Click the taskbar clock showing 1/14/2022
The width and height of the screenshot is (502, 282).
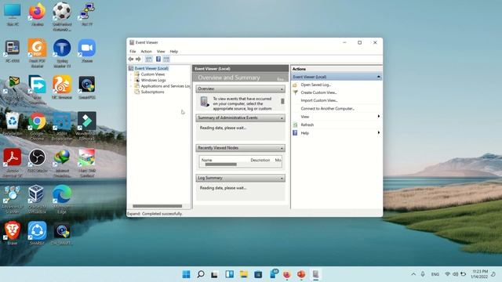tap(479, 274)
